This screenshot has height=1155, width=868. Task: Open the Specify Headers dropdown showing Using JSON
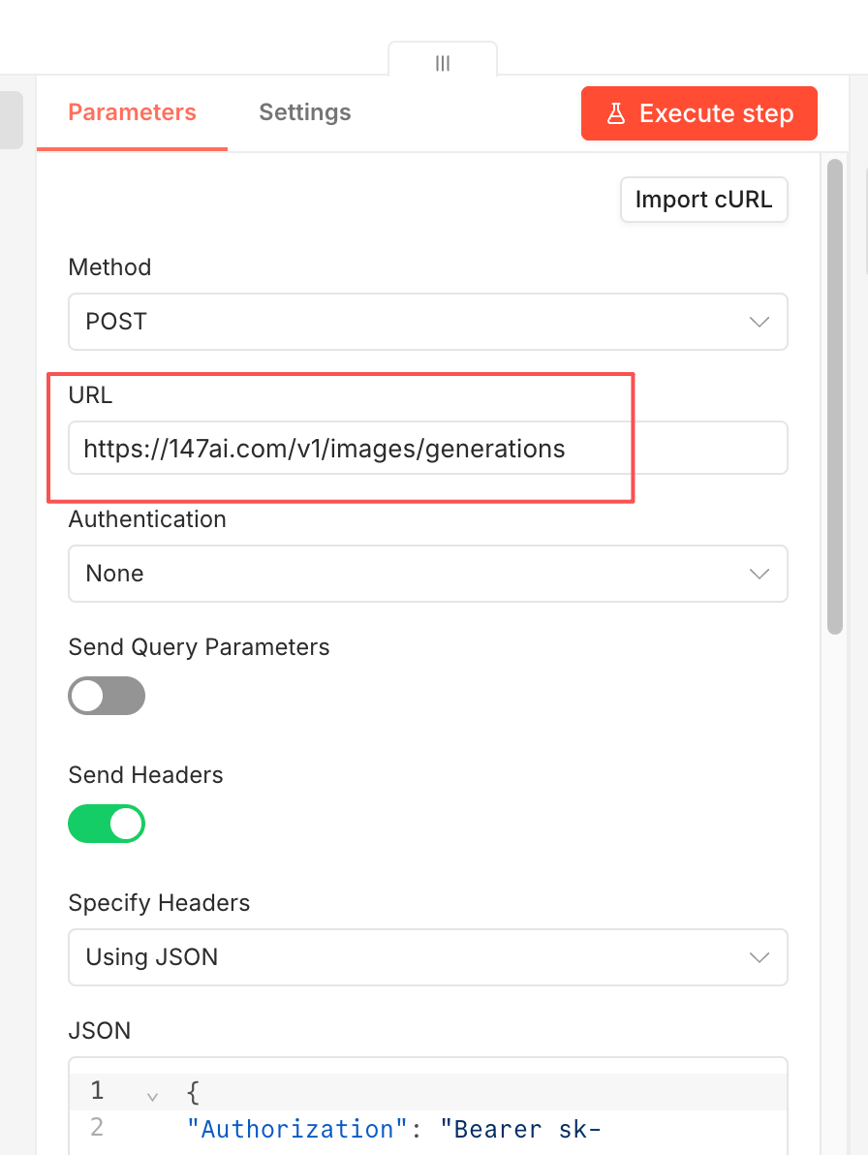(x=428, y=957)
